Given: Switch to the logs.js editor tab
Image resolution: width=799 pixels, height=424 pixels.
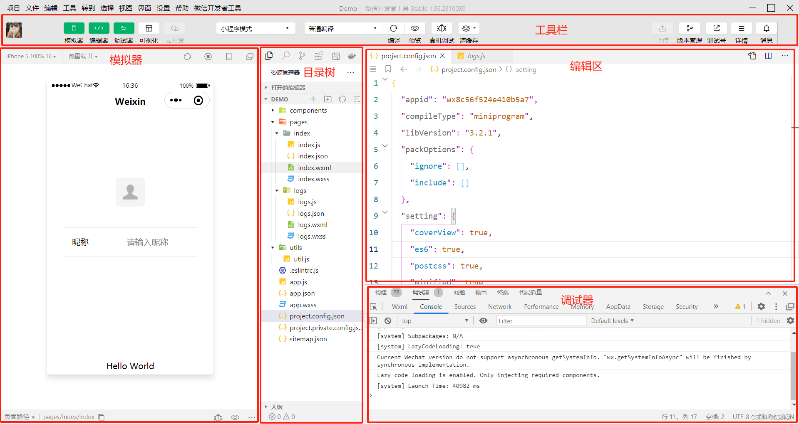Looking at the screenshot, I should point(476,56).
